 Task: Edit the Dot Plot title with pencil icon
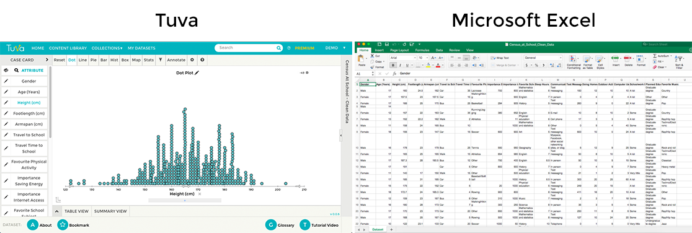(197, 73)
